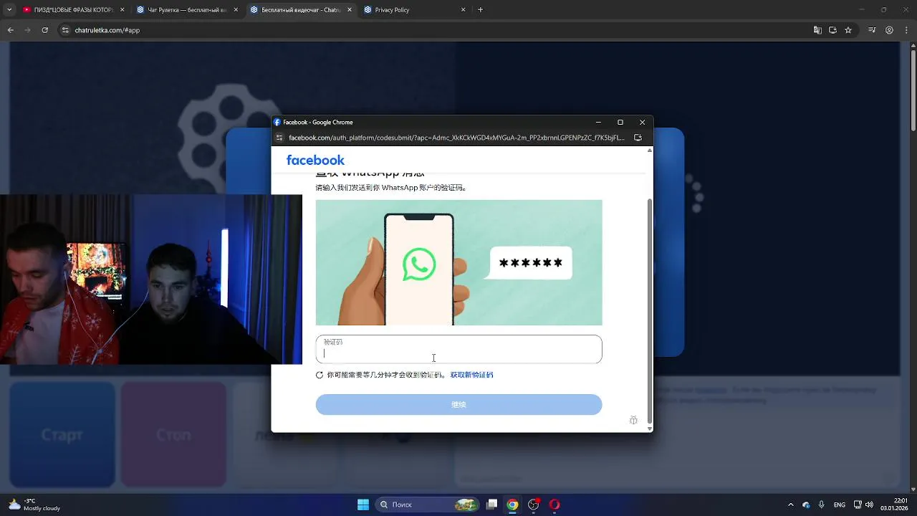Viewport: 917px width, 516px height.
Task: Click the translate page icon
Action: click(x=817, y=30)
